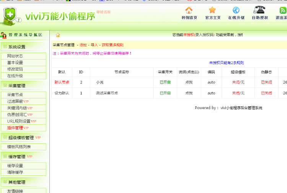The image size is (287, 193).
Task: Click the green RSS logout icon
Action: (x=283, y=10)
